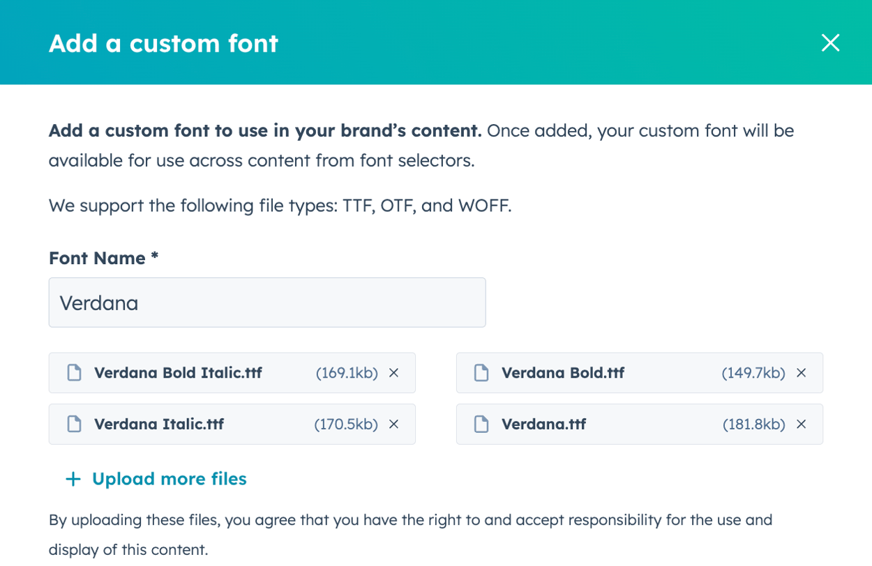The image size is (872, 566).
Task: Click the X icon on Verdana Bold.ttf
Action: (x=801, y=372)
